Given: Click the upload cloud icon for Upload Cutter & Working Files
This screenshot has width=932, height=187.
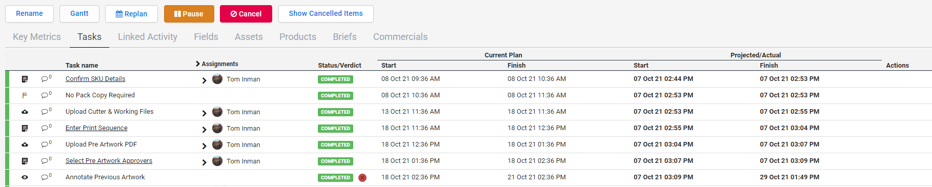Looking at the screenshot, I should pyautogui.click(x=25, y=112).
